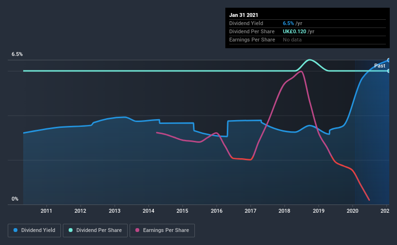Image resolution: width=397 pixels, height=245 pixels.
Task: Click the 6.5% y-axis label
Action: (x=17, y=54)
